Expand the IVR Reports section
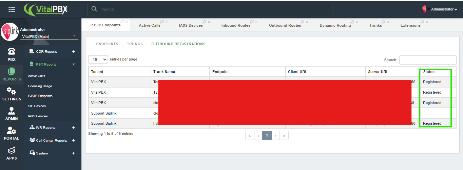Viewport: 463px width, 170px height. 74,128
